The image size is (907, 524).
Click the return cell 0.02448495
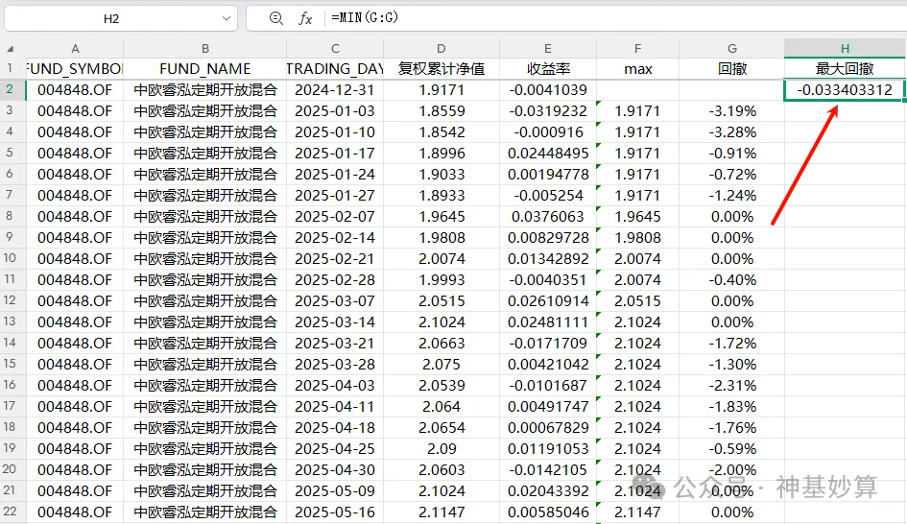coord(548,154)
